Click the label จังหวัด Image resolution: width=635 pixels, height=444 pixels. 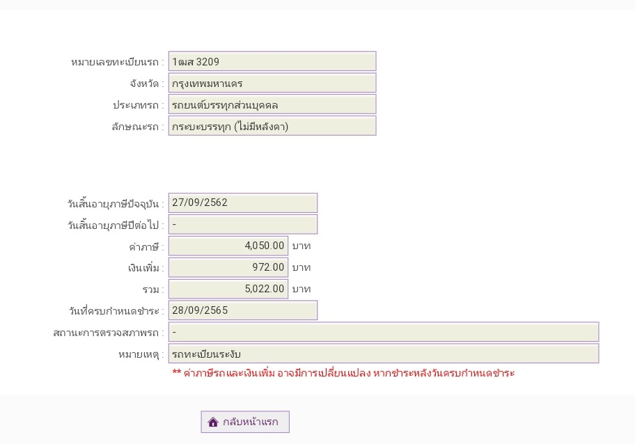[147, 84]
